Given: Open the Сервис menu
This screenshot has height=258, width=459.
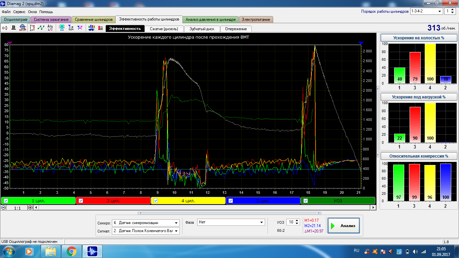Looking at the screenshot, I should [19, 12].
